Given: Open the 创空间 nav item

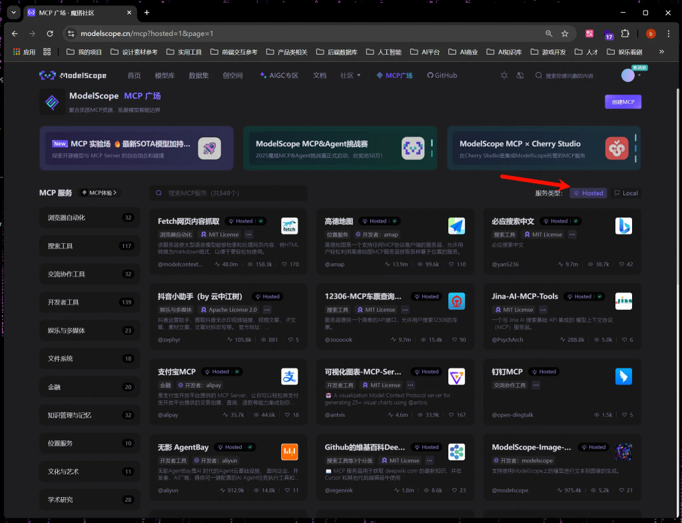Looking at the screenshot, I should pos(232,75).
